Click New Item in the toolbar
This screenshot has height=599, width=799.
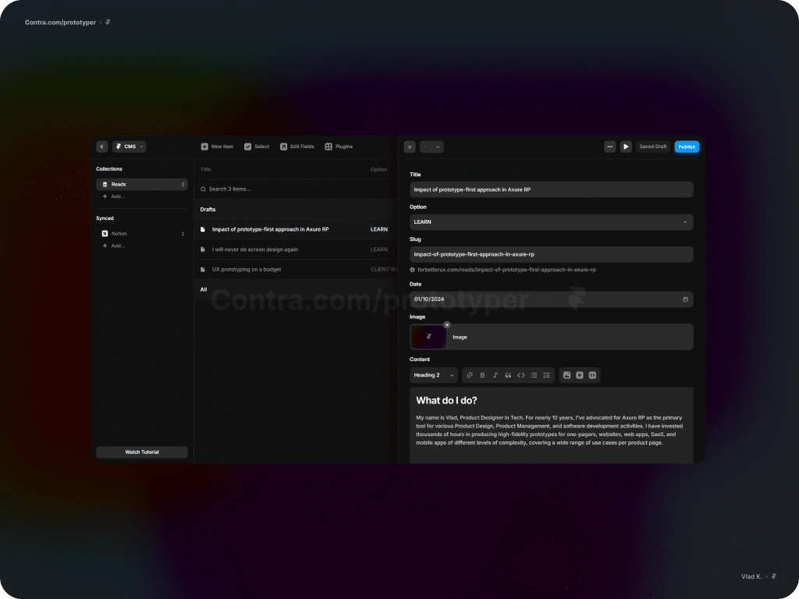217,147
